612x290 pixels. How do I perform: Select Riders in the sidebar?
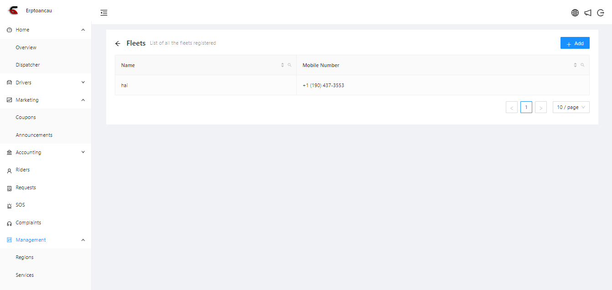coord(23,170)
